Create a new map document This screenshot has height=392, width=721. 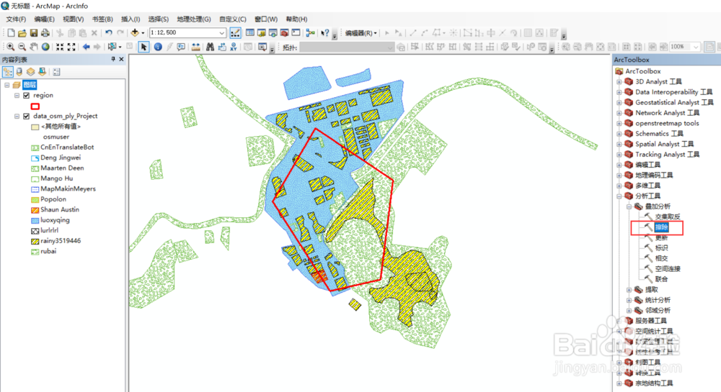coord(11,32)
